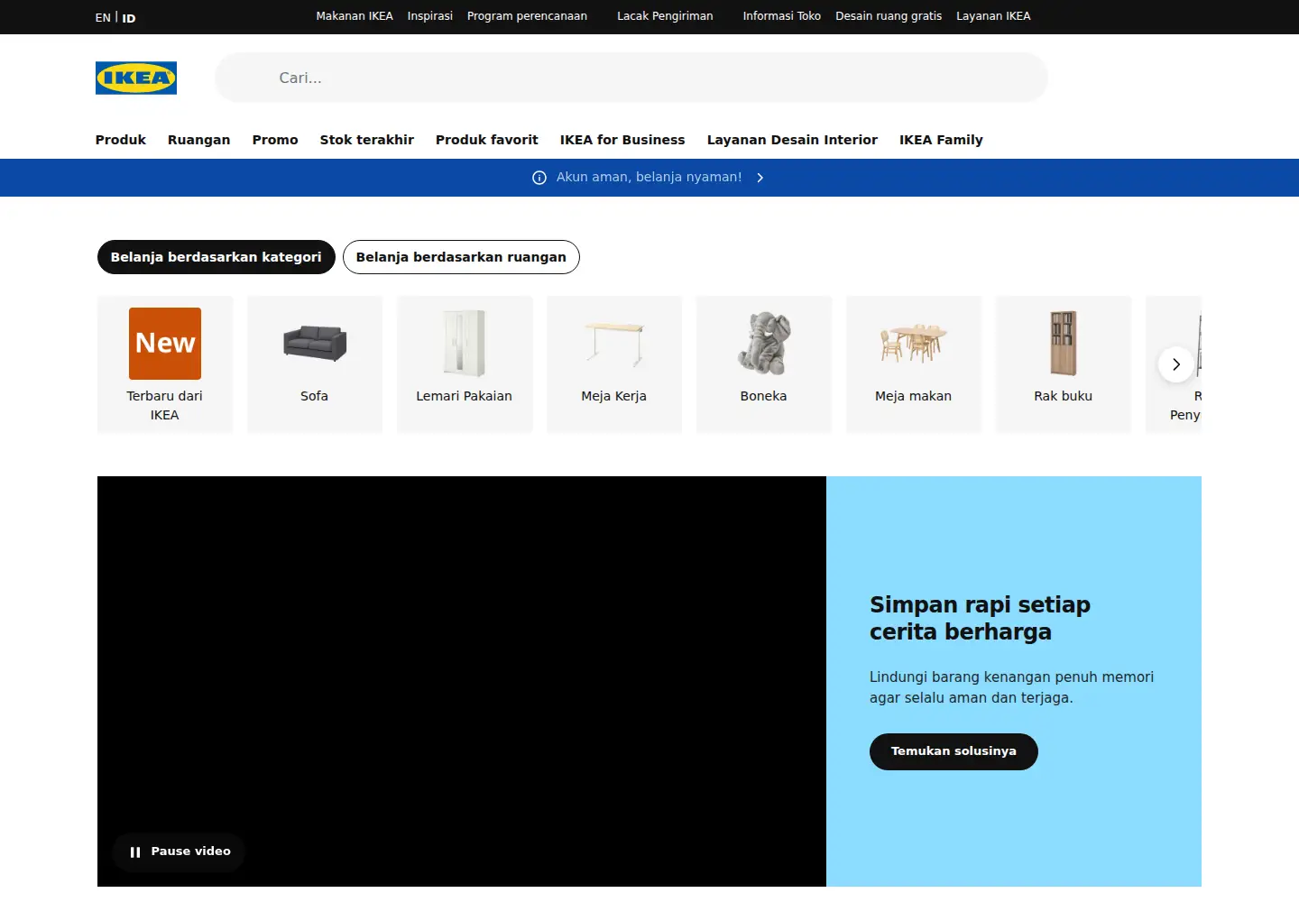
Task: Select 'Belanja berdasarkan ruangan' tab
Action: pos(461,257)
